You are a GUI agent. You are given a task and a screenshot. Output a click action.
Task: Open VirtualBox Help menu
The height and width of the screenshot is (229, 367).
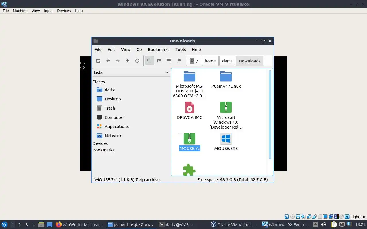pyautogui.click(x=79, y=11)
